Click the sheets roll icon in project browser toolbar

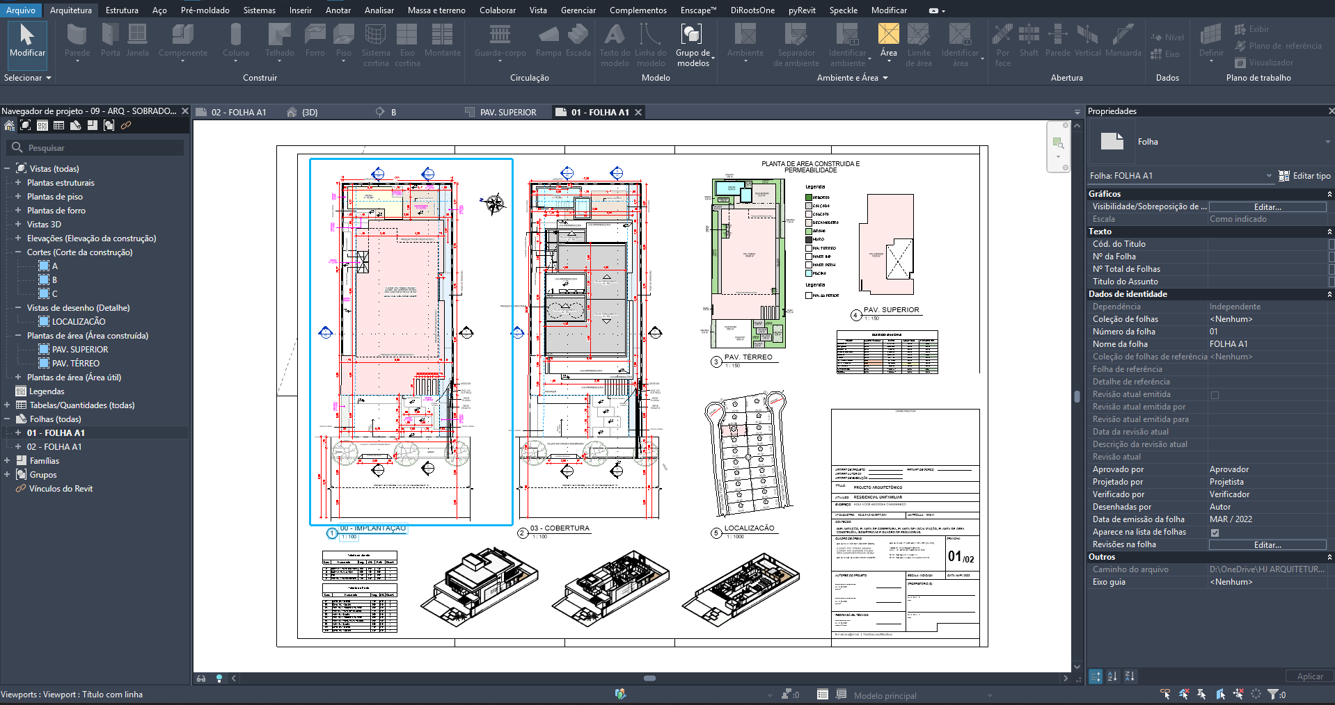click(76, 125)
